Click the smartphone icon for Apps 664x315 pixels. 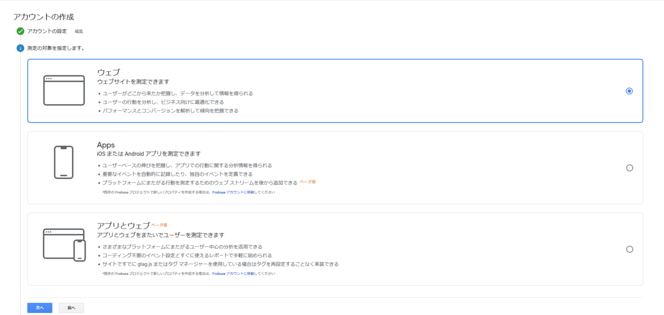64,162
